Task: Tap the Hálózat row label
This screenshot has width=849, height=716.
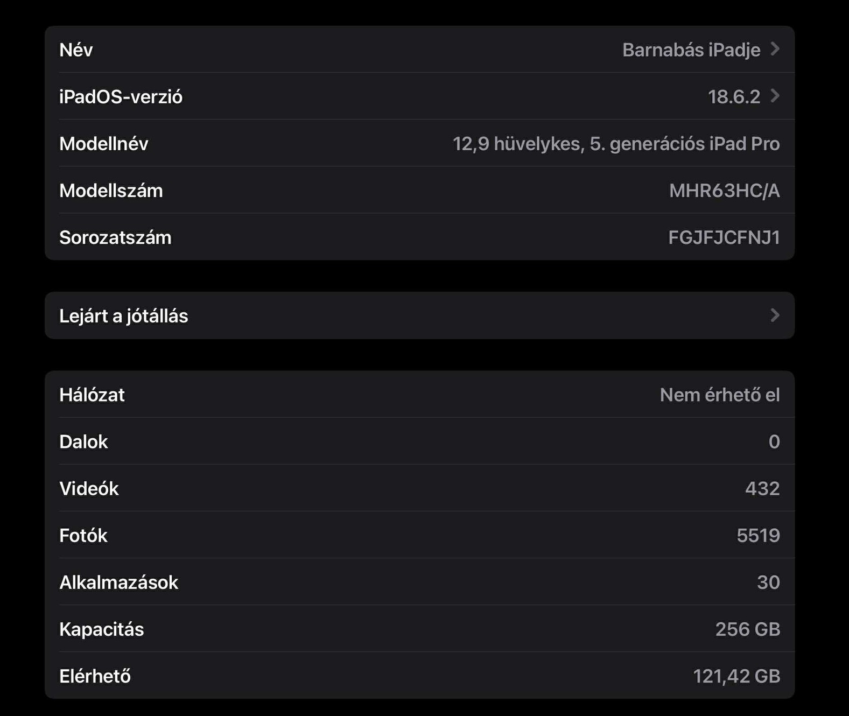Action: 92,395
